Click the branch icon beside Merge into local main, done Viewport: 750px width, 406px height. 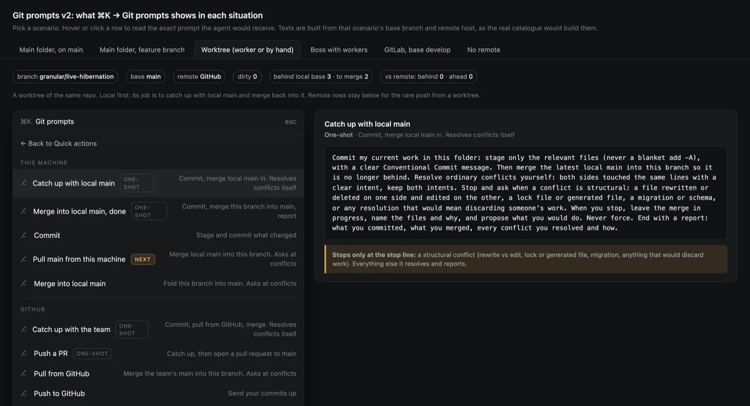click(24, 211)
